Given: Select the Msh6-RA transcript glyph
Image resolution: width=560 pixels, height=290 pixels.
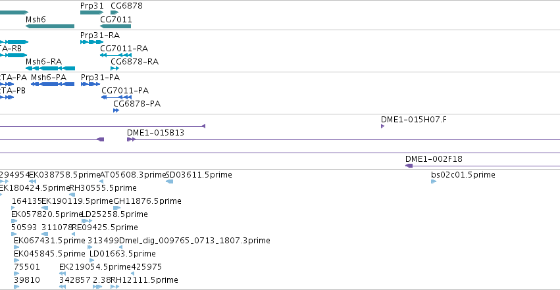Looking at the screenshot, I should pyautogui.click(x=51, y=68).
